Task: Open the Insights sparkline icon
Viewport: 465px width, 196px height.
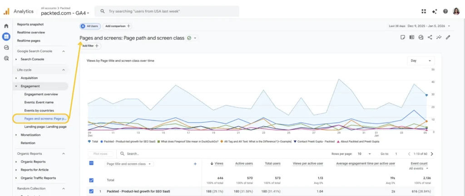Action: [439, 38]
